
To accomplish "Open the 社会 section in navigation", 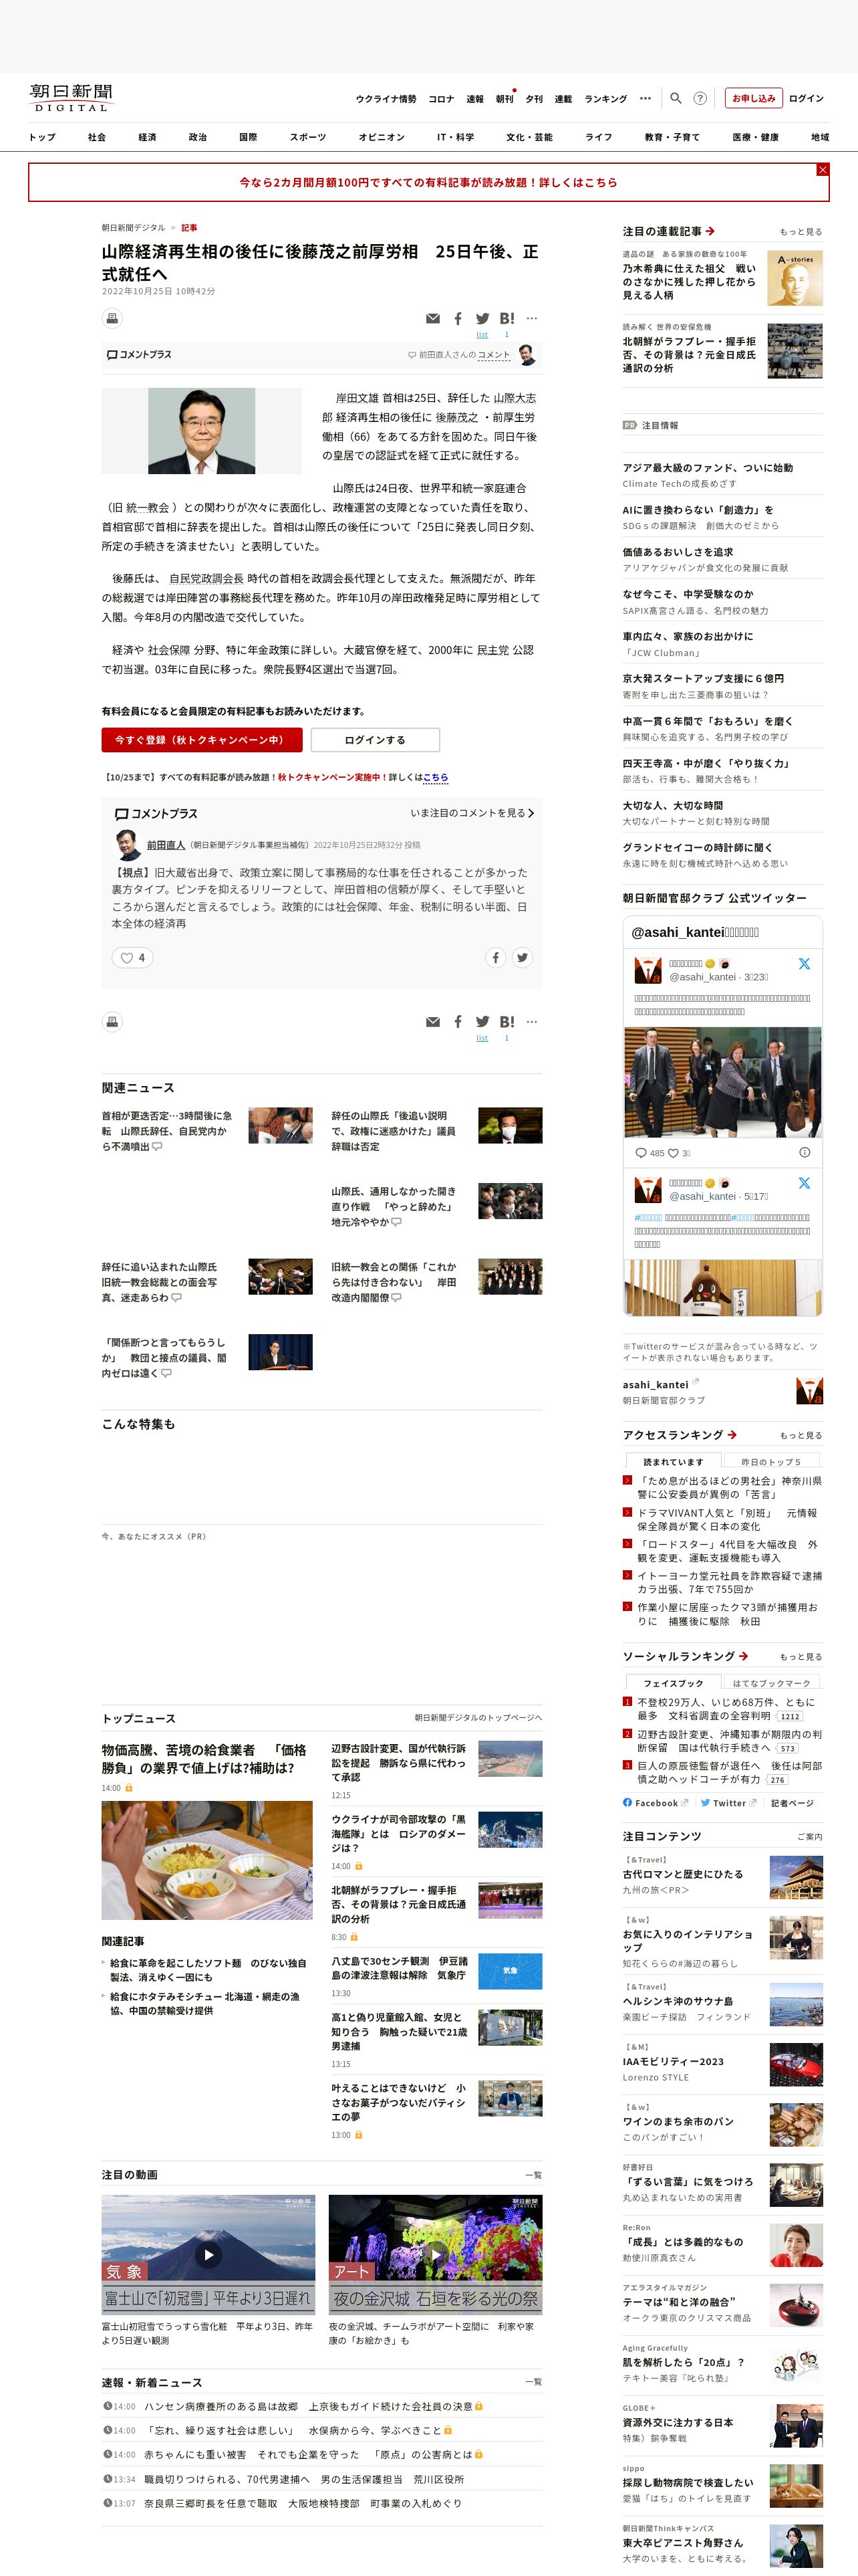I will tap(97, 137).
